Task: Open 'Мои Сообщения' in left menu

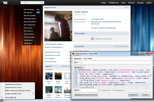Action: point(29,25)
